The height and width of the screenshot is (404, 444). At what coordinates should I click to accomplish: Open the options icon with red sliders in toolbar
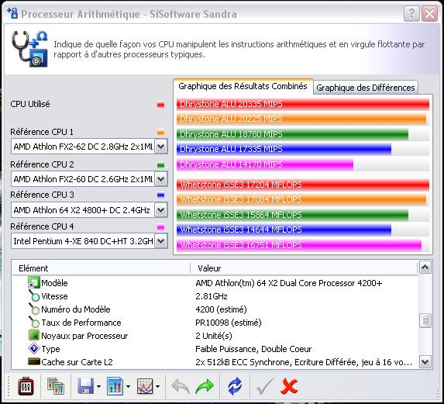pyautogui.click(x=26, y=386)
